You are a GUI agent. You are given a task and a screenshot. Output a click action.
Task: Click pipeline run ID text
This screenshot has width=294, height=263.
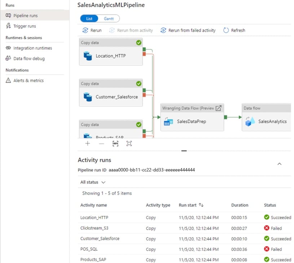point(152,170)
